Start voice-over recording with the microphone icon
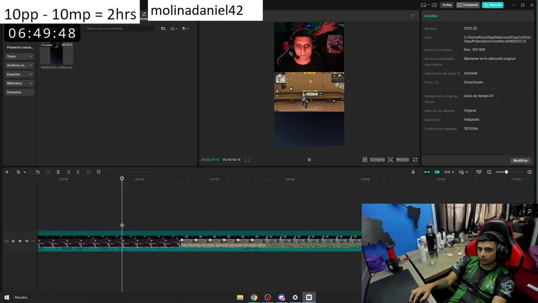This screenshot has width=538, height=303. (413, 172)
